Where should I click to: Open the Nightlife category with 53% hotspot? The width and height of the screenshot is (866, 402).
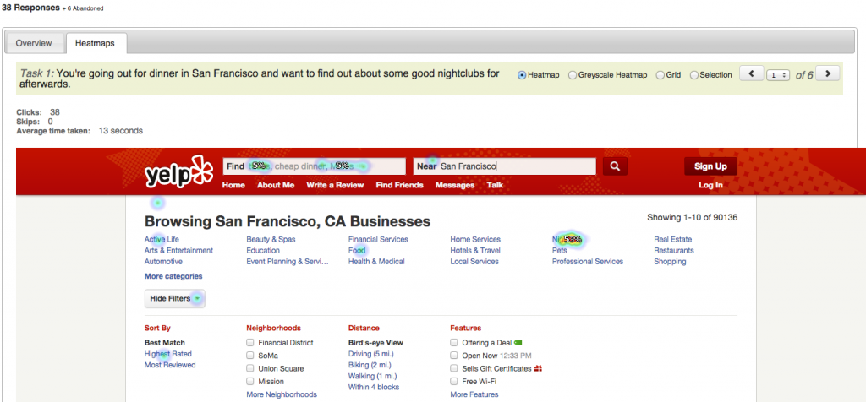[567, 239]
